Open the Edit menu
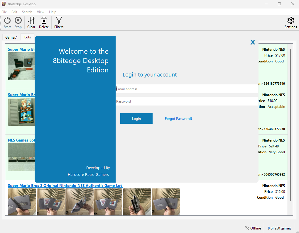The height and width of the screenshot is (233, 299). (x=14, y=12)
